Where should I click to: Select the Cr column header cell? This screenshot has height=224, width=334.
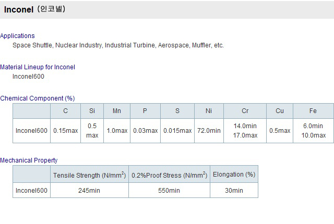coord(245,111)
